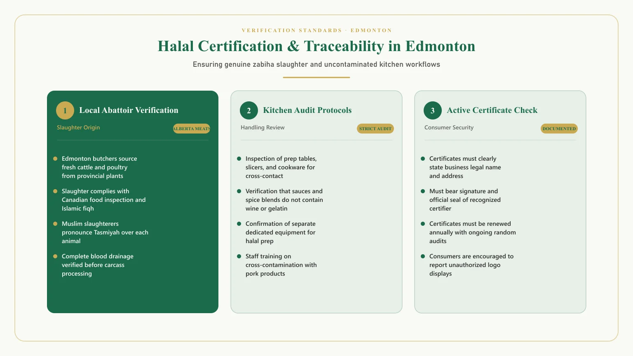Click the number 3 circle badge

coord(433,110)
